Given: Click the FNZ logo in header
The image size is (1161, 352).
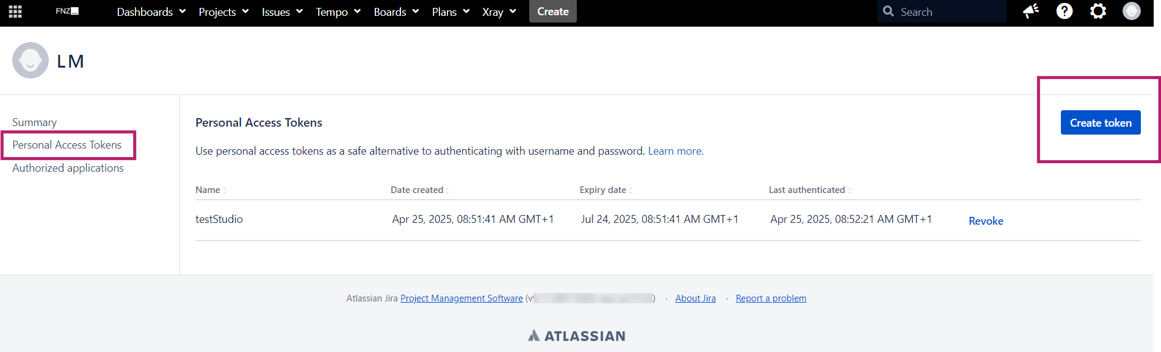Looking at the screenshot, I should click(x=67, y=11).
